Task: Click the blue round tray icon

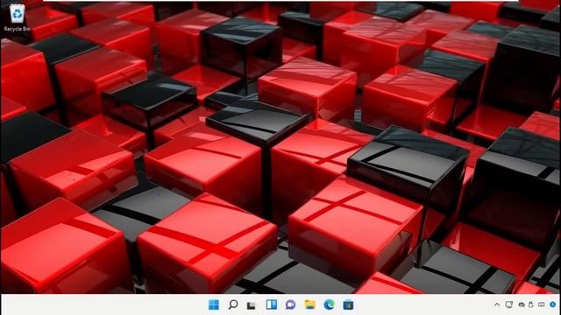Action: click(553, 304)
